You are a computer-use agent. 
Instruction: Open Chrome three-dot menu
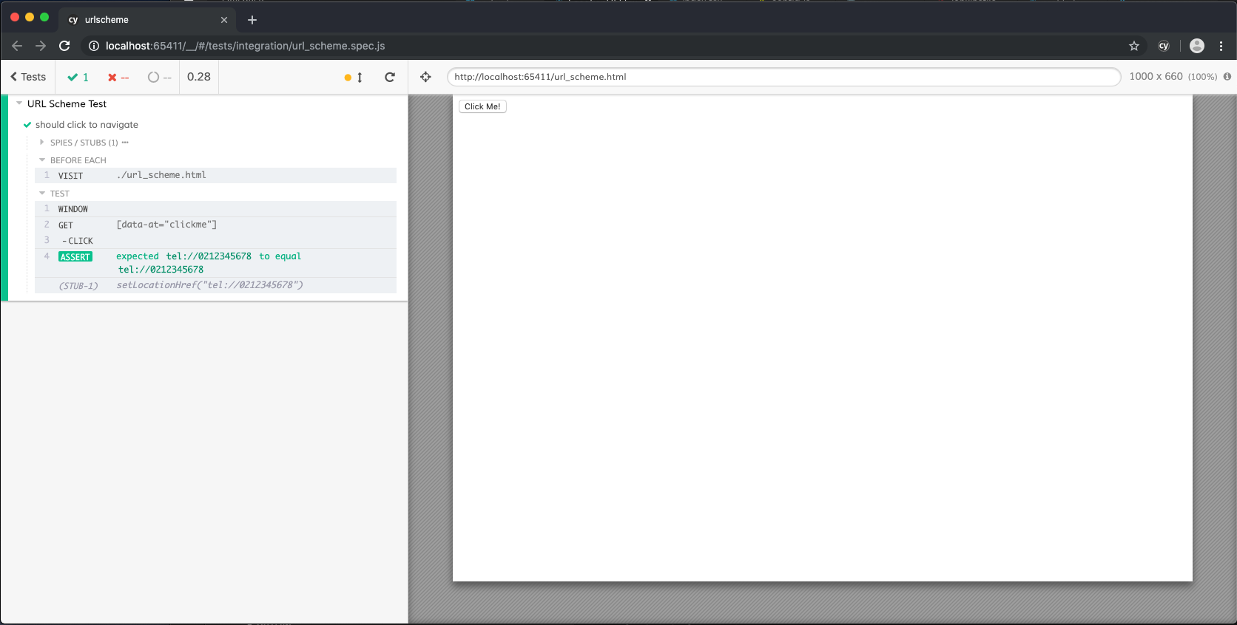(1221, 46)
